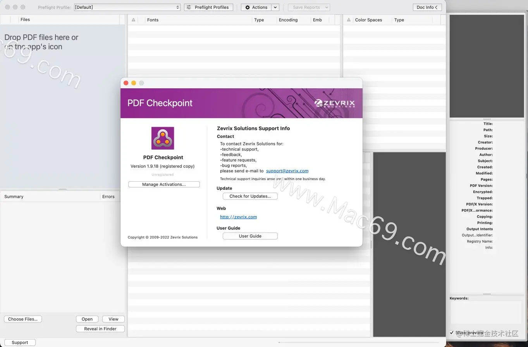Collapse the Doc Info panel
The height and width of the screenshot is (347, 528).
[427, 7]
